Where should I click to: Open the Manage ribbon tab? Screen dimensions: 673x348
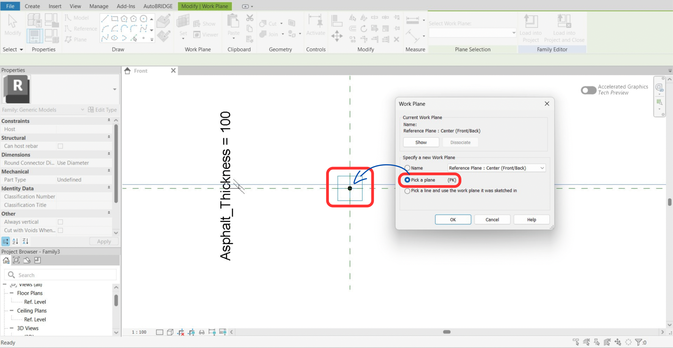coord(99,6)
